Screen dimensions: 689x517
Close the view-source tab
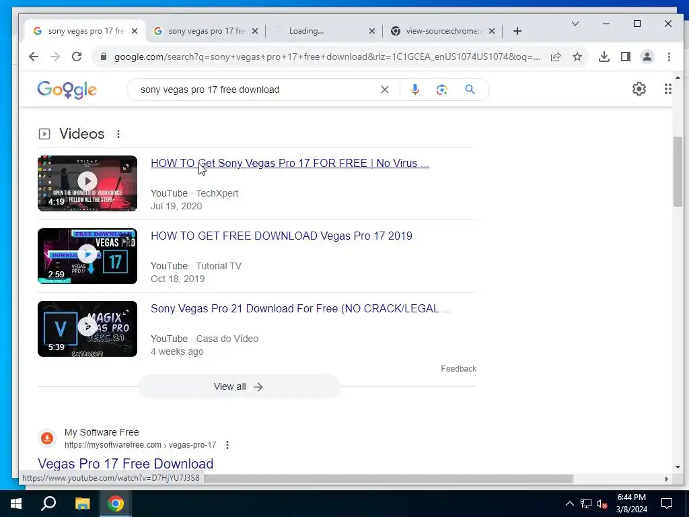pos(492,31)
